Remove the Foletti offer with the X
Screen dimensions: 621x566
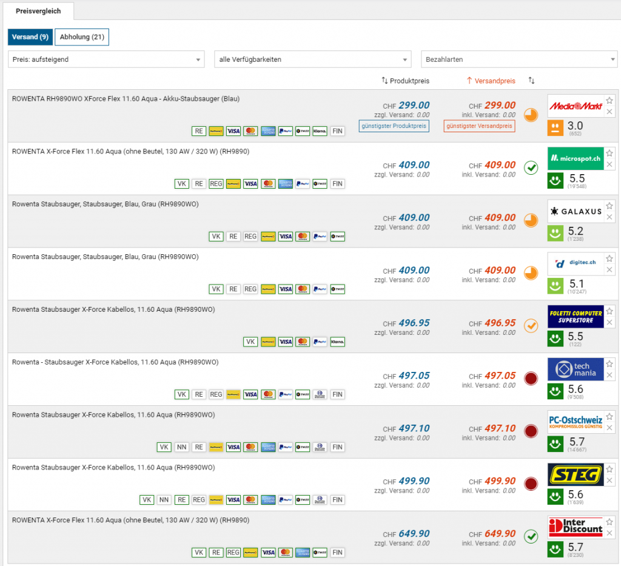pyautogui.click(x=609, y=322)
